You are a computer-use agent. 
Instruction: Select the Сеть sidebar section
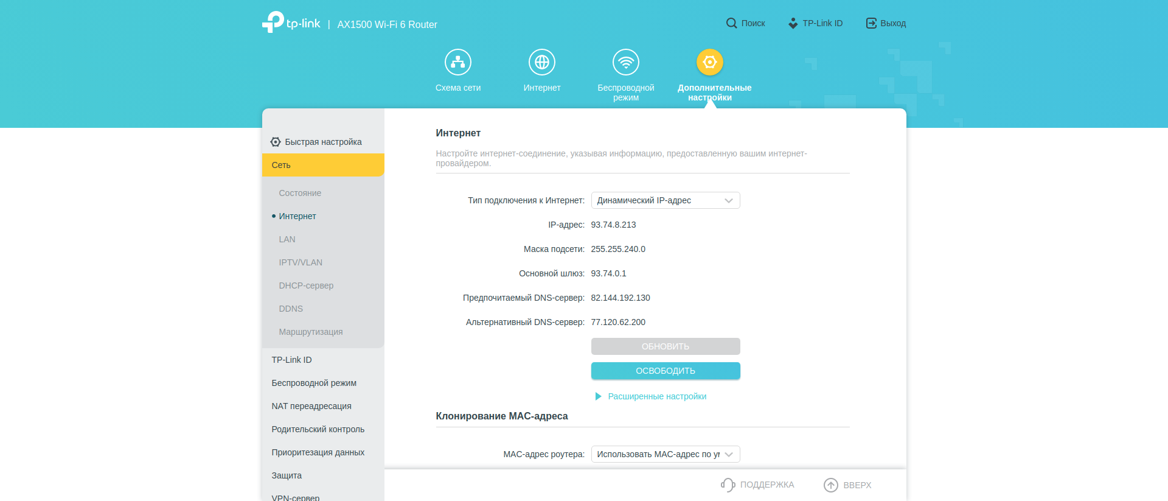point(322,165)
